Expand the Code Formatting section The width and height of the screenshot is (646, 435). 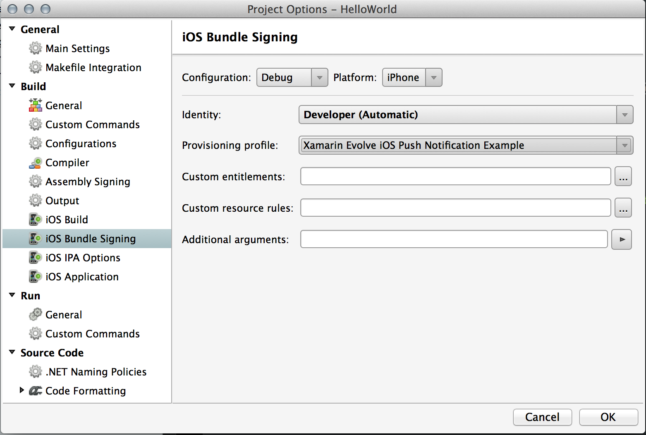(22, 390)
